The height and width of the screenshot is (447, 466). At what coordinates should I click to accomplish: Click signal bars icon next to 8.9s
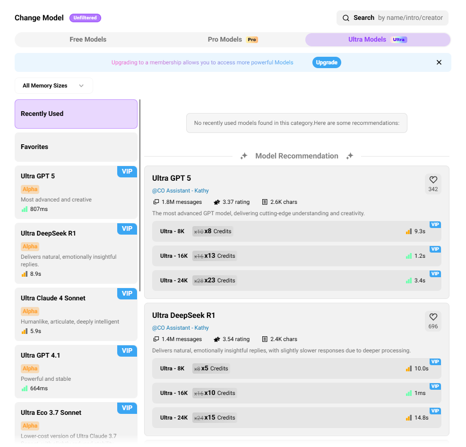click(25, 274)
